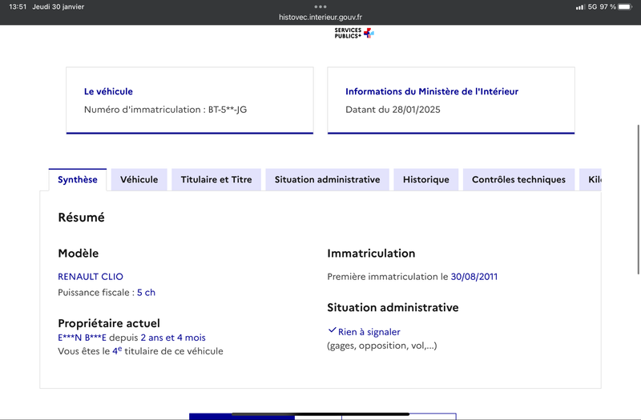641x420 pixels.
Task: Click the 2 ans et 4 mois duration
Action: point(173,338)
